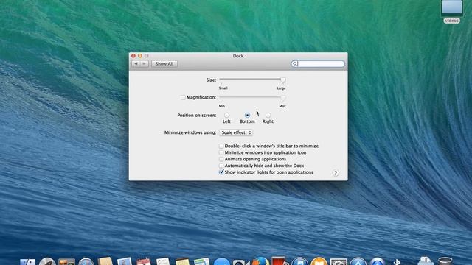The height and width of the screenshot is (265, 472).
Task: Enable the Magnification checkbox
Action: [183, 97]
